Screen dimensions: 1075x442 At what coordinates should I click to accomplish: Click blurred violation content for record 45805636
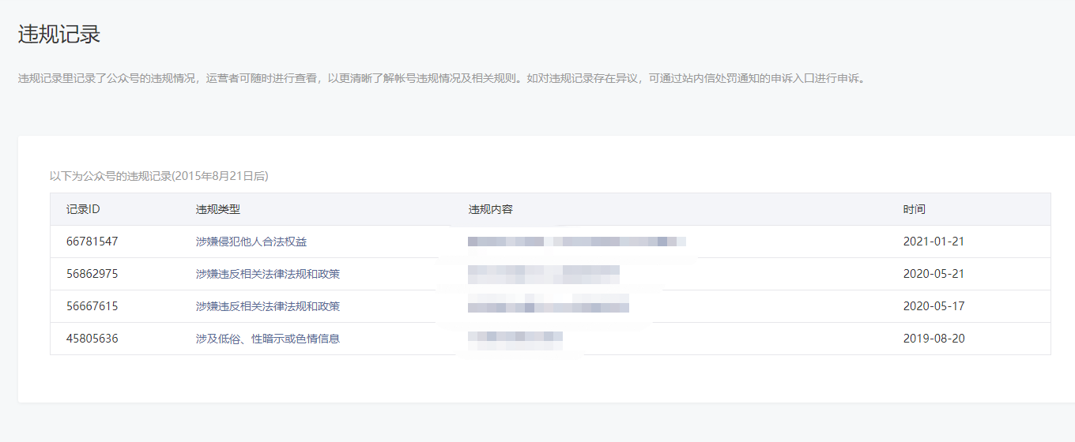tap(515, 339)
